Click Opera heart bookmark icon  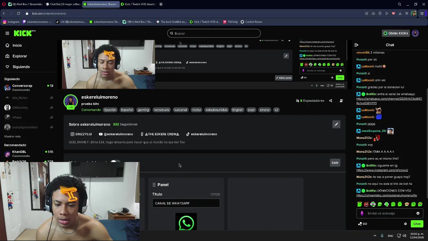(x=393, y=13)
